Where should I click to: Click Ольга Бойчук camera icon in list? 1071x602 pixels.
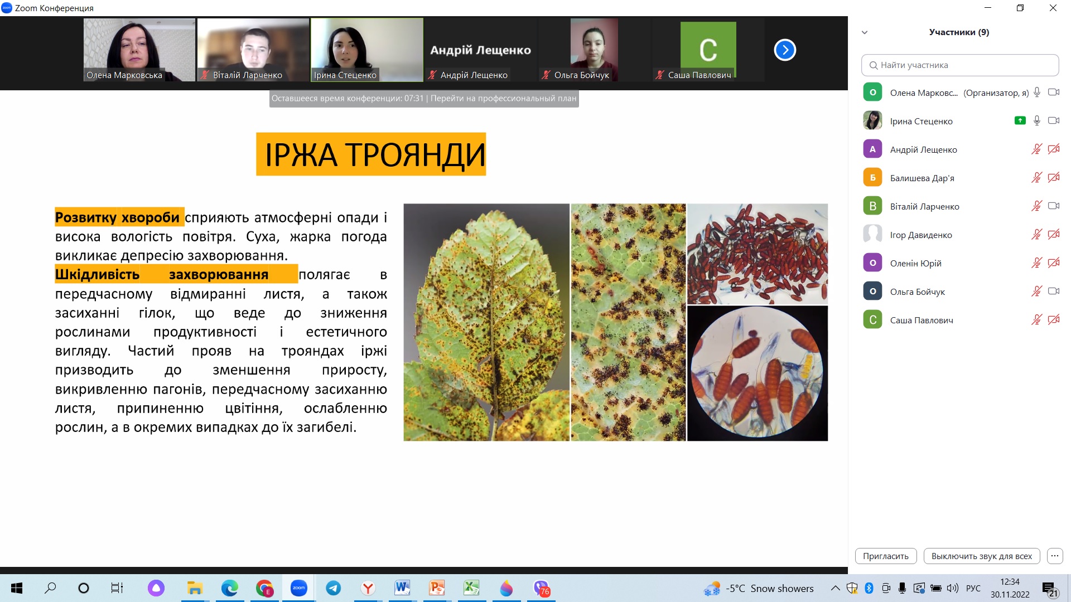(1054, 292)
